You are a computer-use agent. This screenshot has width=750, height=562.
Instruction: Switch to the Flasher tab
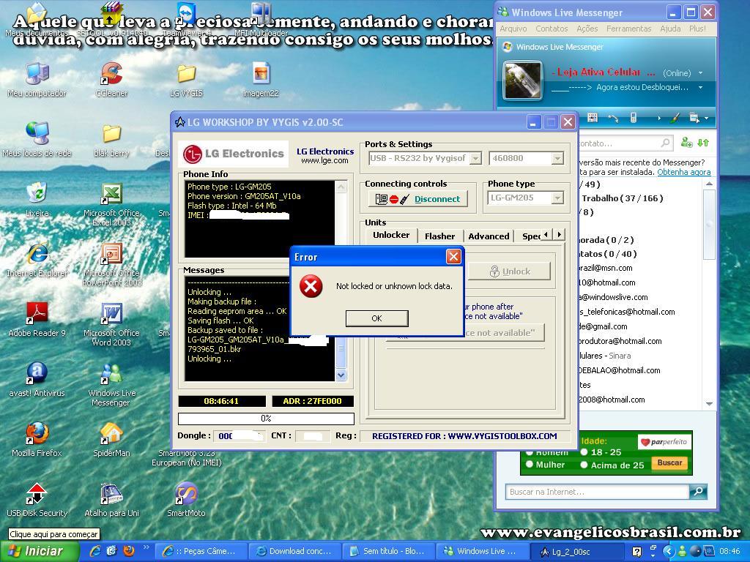point(439,236)
